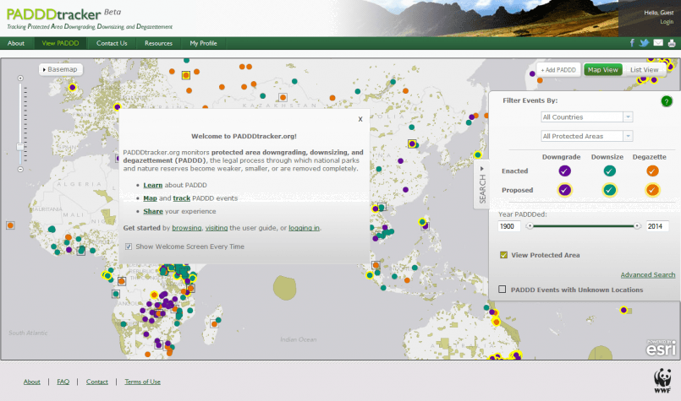Enable PADDD Events with Unknown Locations

[503, 290]
